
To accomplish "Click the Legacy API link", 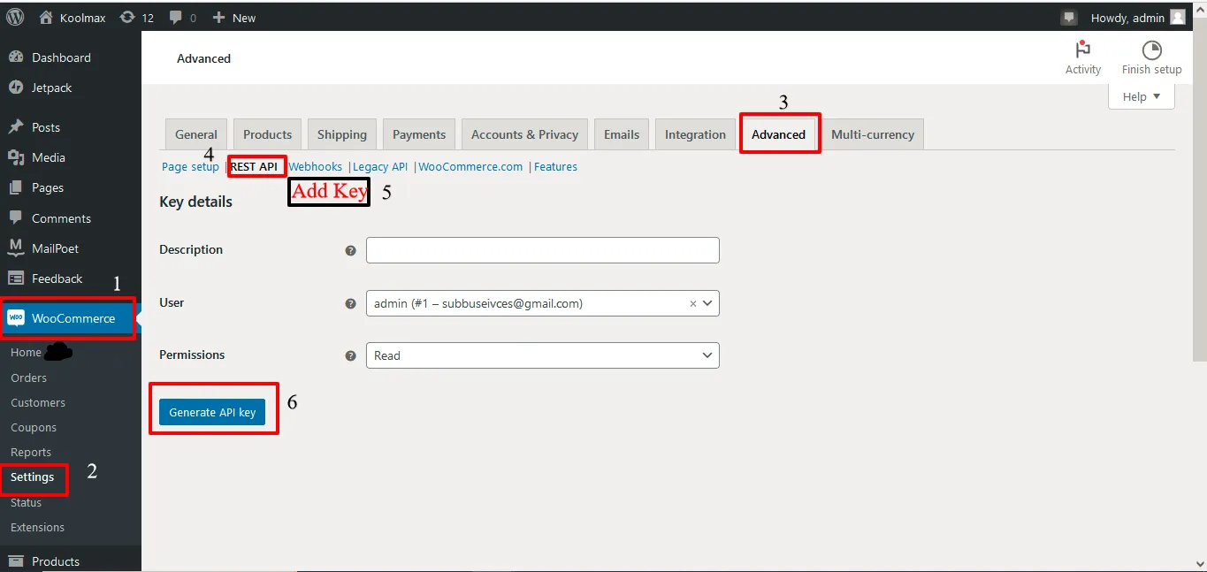I will 380,166.
